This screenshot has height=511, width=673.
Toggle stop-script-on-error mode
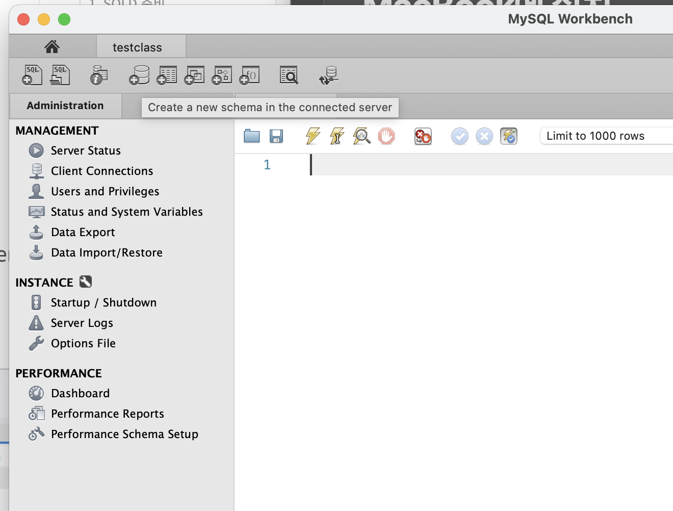point(423,136)
